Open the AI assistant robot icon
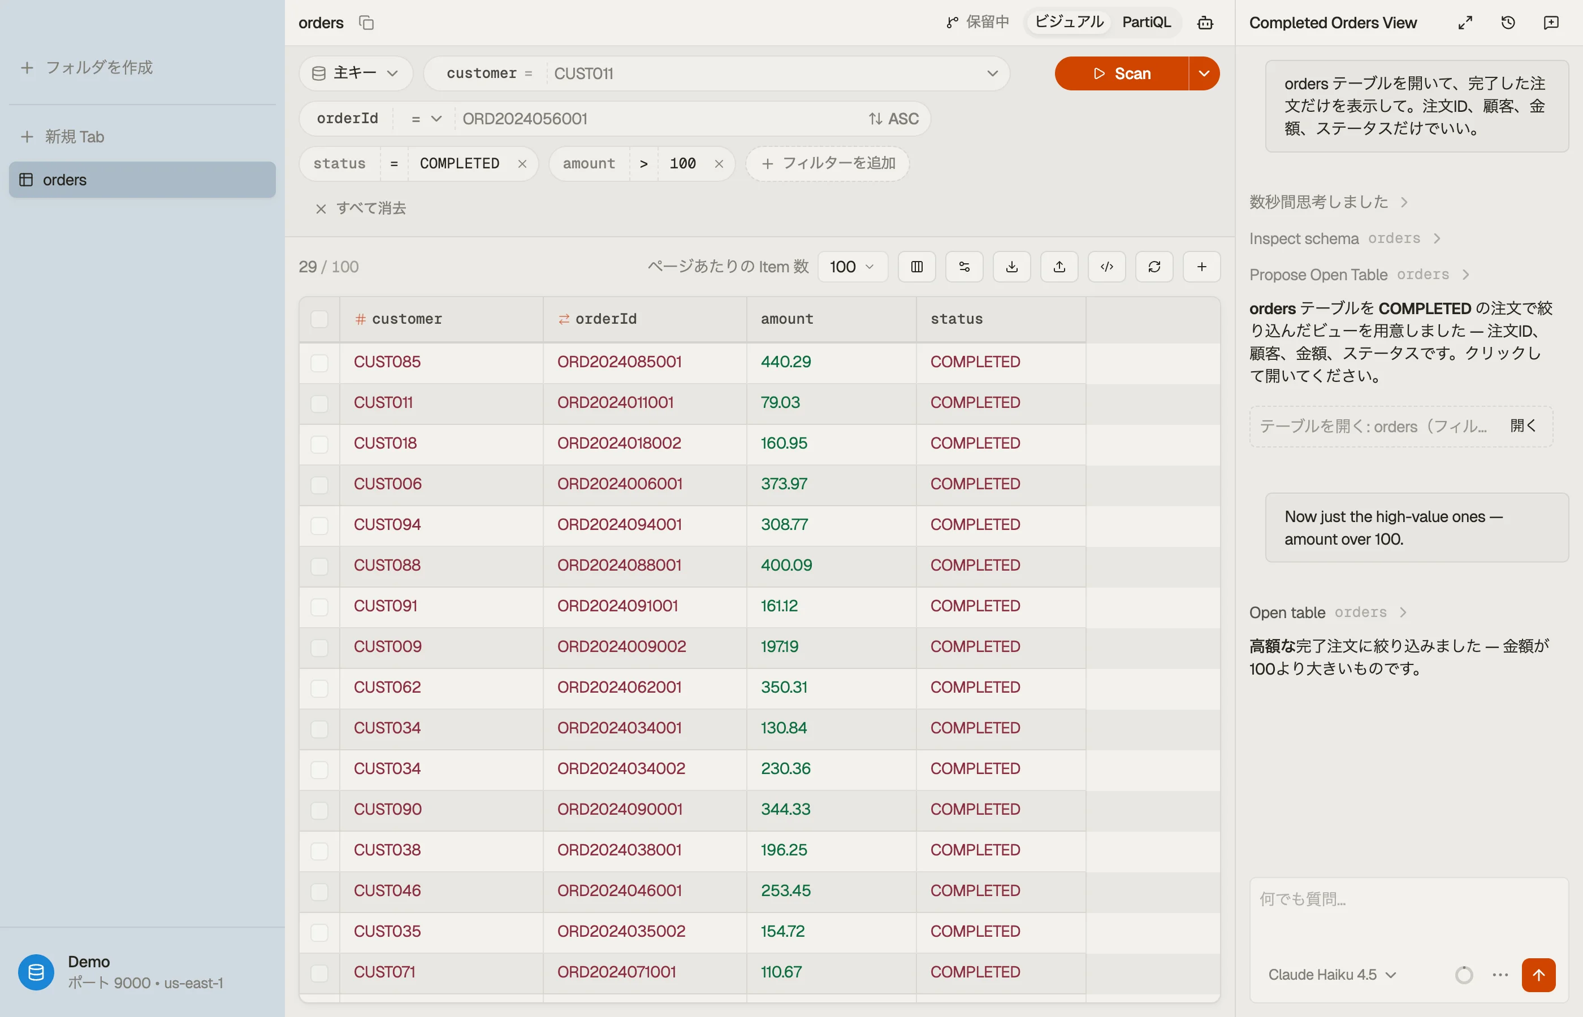Screen dimensions: 1583x1017 [x=1204, y=23]
